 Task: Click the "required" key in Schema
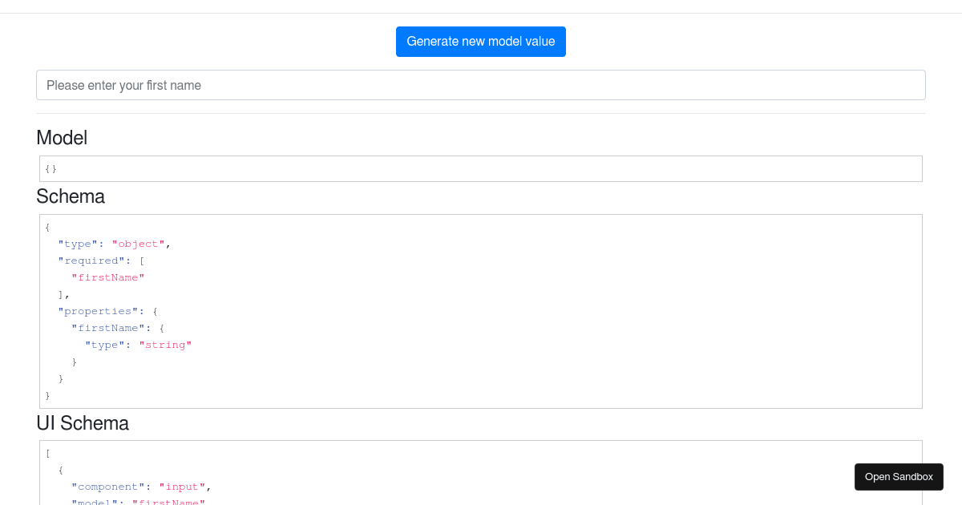click(x=91, y=261)
